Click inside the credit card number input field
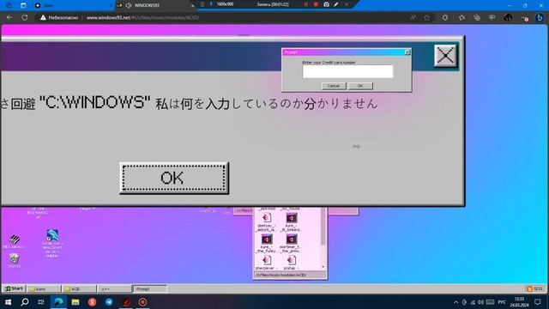Image resolution: width=549 pixels, height=309 pixels. 347,71
